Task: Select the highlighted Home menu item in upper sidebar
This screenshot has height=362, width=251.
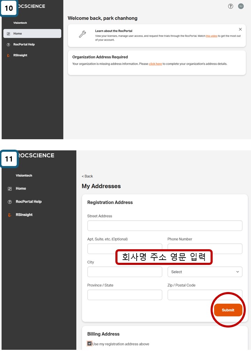Action: click(32, 33)
